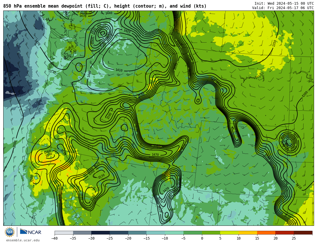Select the Valid: Fri 2024-05-17 06 UTC text
This screenshot has width=317, height=244.
click(x=283, y=8)
